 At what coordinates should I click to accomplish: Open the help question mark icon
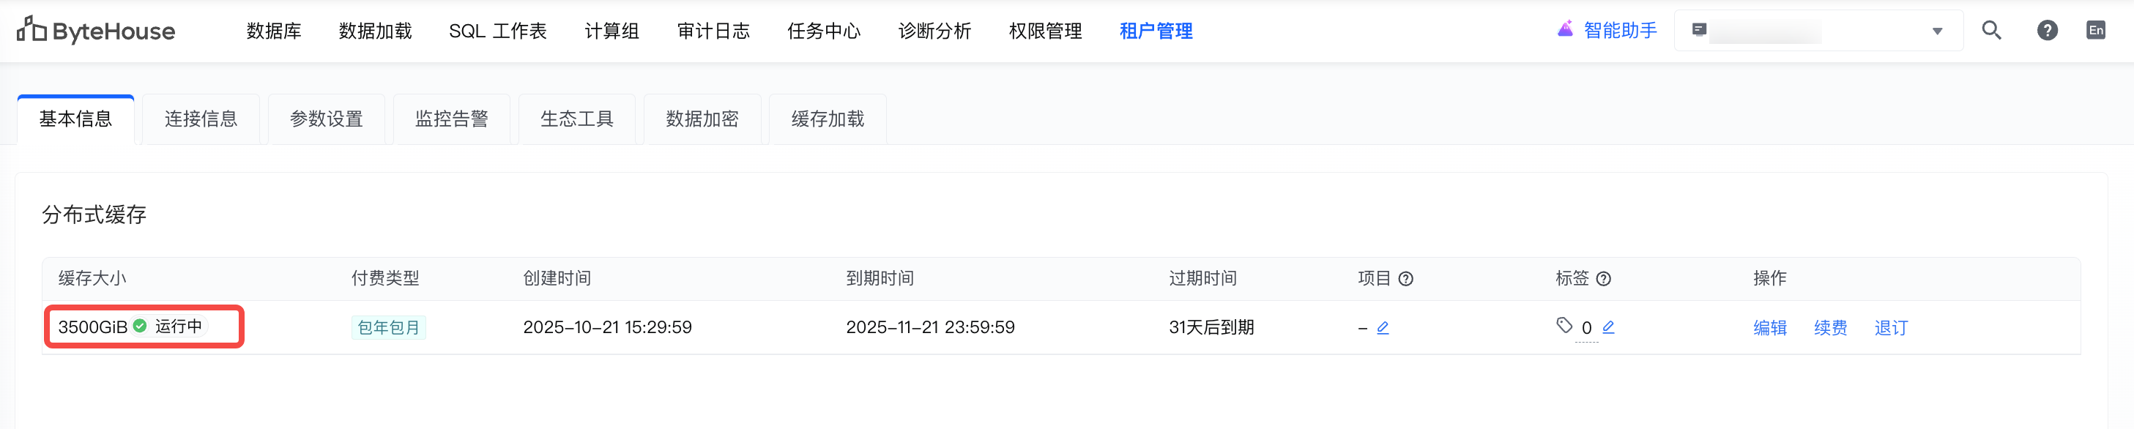point(2047,31)
